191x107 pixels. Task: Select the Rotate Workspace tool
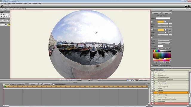point(6,25)
